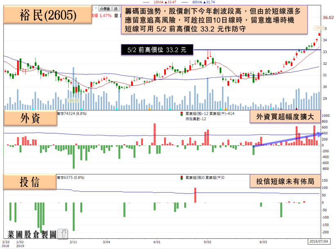
Task: Select the 60MA 31.74 legend entry
Action: pos(198,2)
